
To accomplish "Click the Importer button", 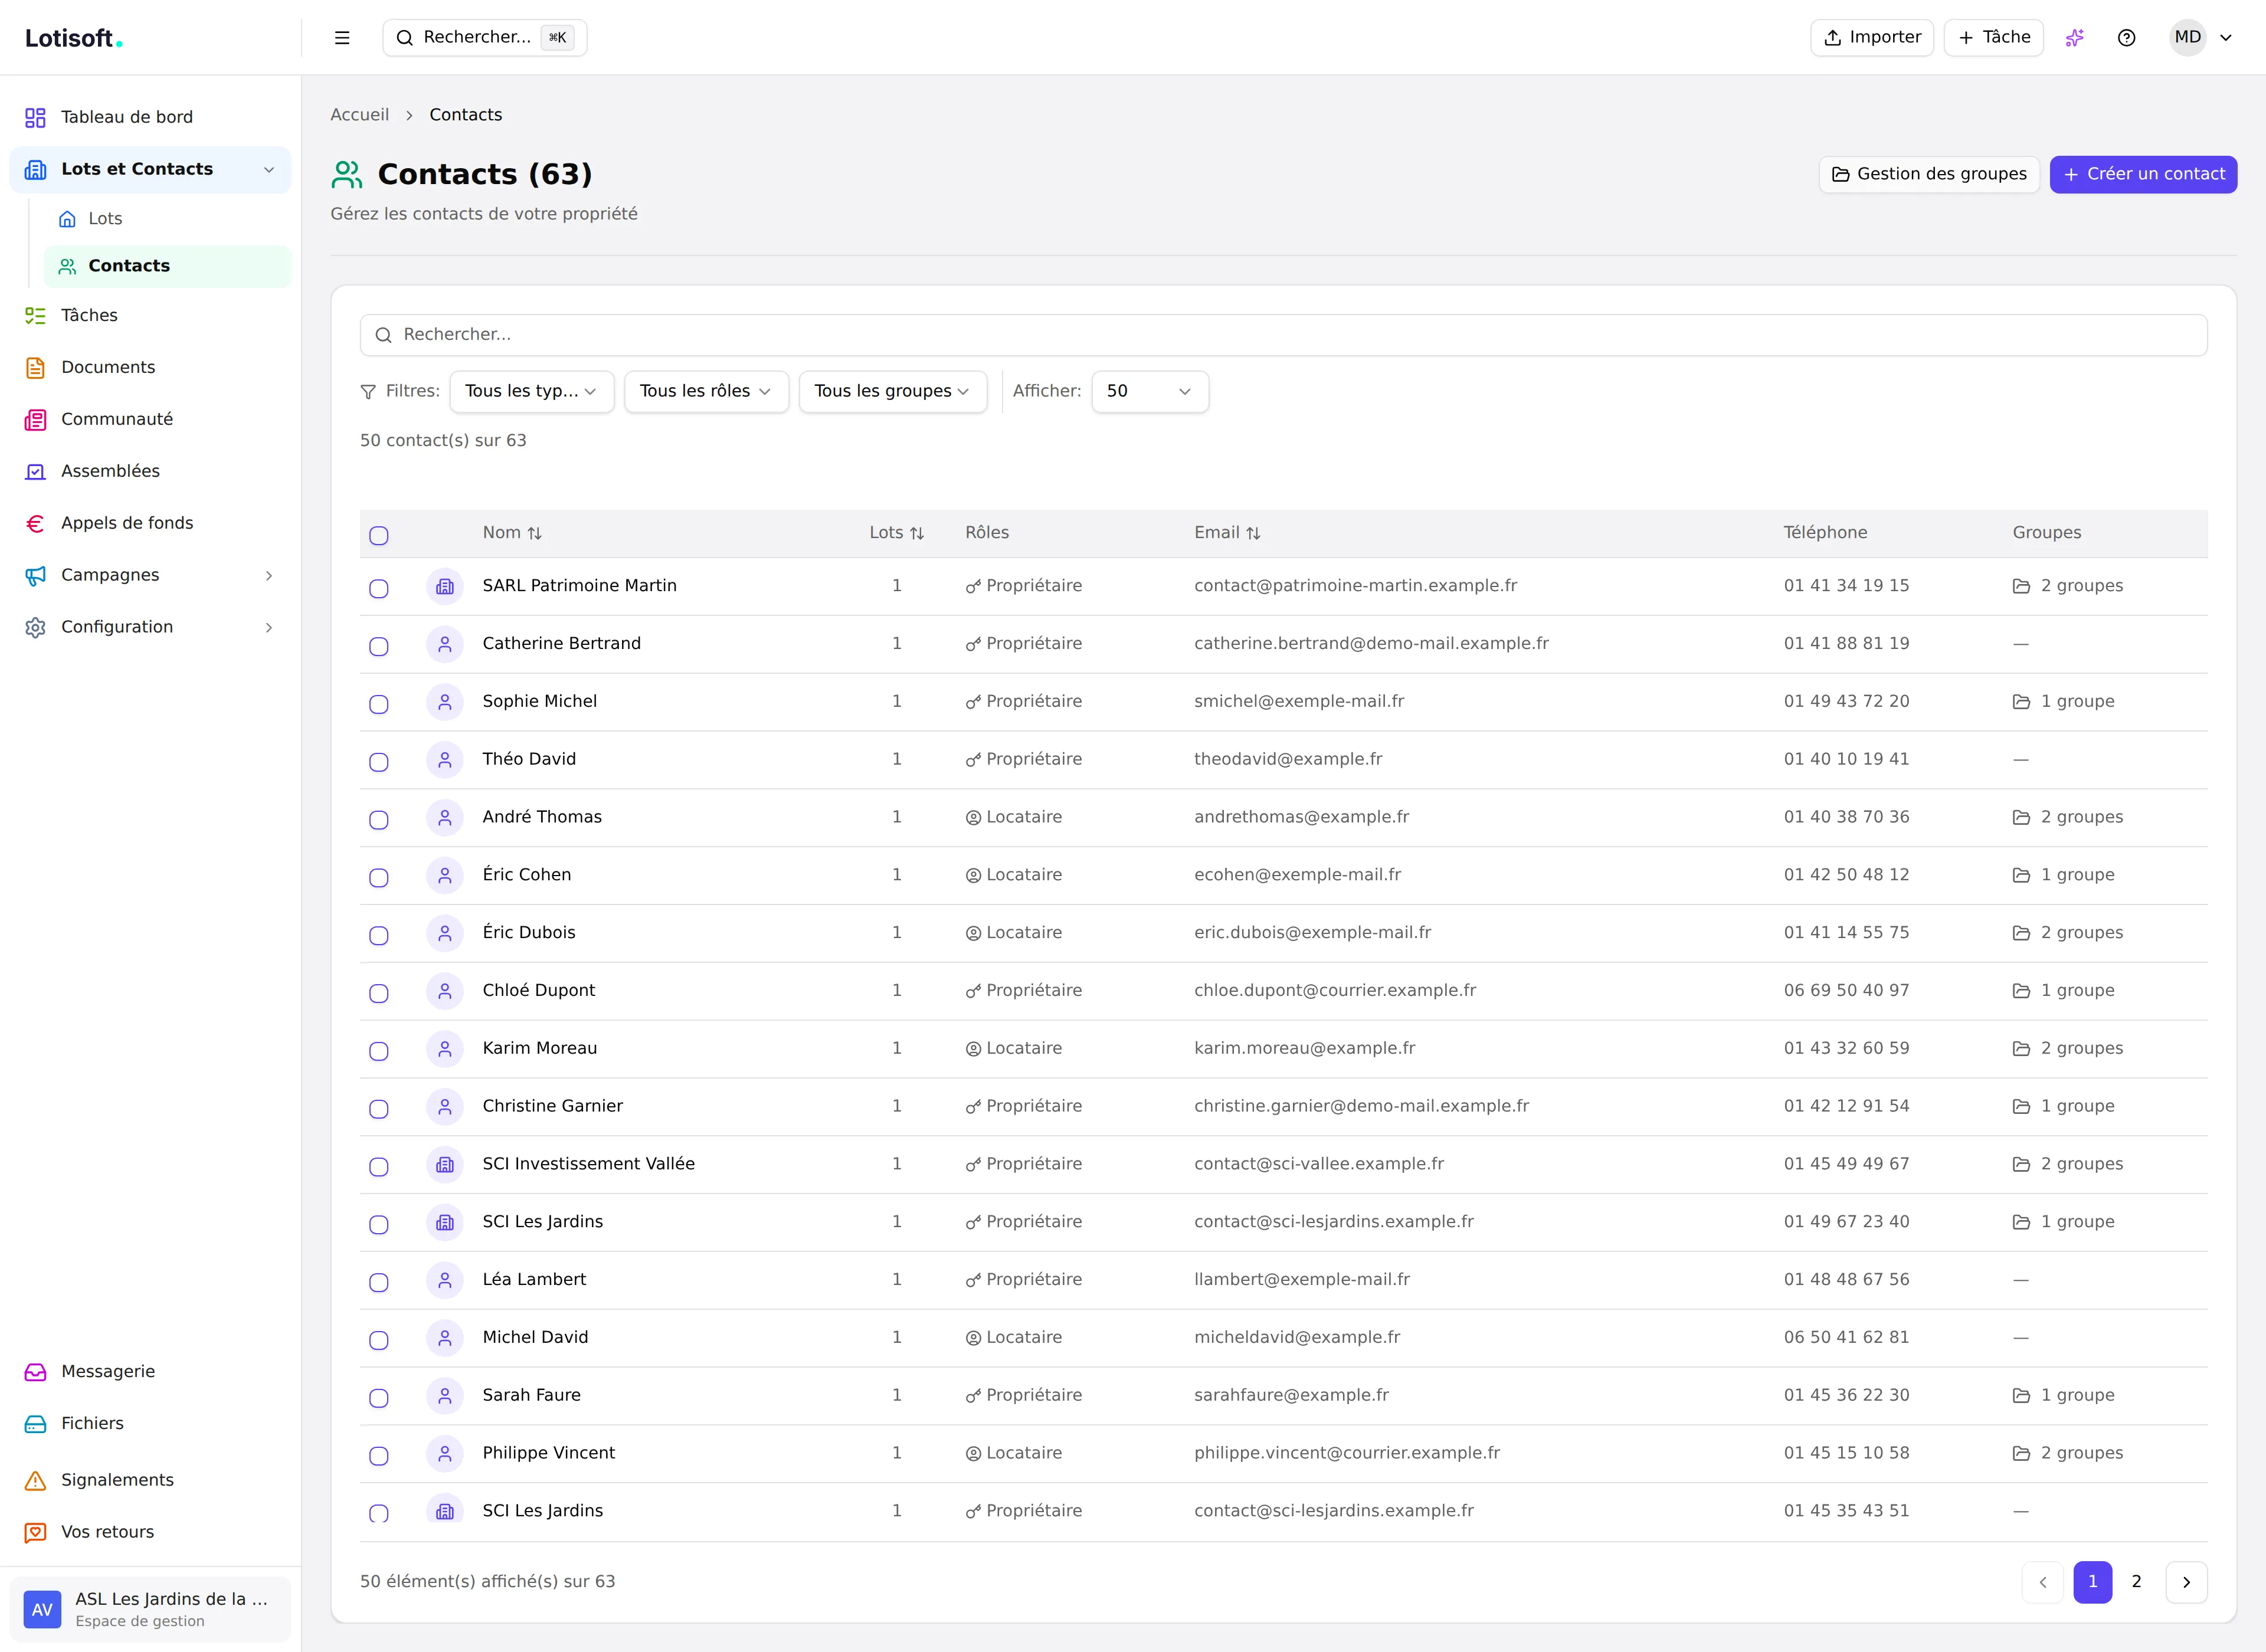I will coord(1872,38).
